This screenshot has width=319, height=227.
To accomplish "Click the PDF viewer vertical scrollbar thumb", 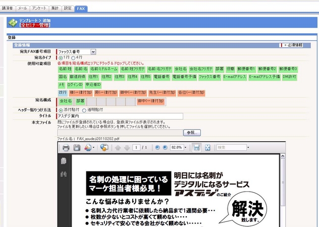I will [x=283, y=183].
